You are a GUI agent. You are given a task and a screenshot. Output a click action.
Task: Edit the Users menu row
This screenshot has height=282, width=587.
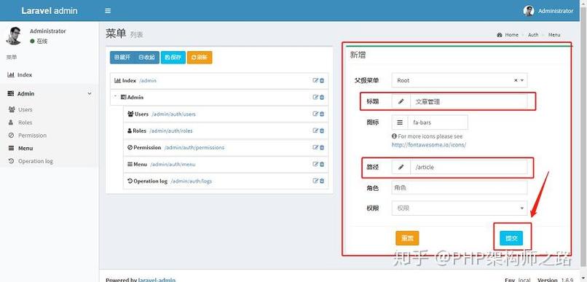315,114
